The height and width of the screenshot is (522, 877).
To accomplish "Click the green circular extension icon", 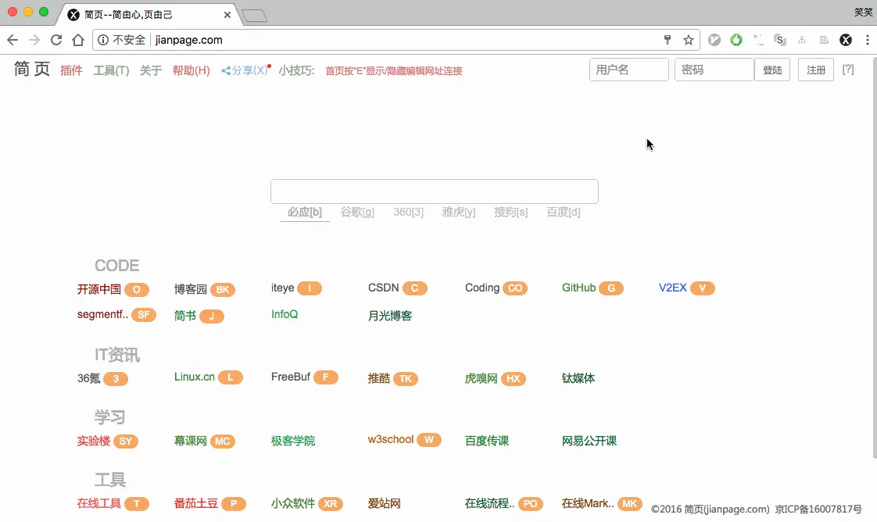I will coord(736,40).
